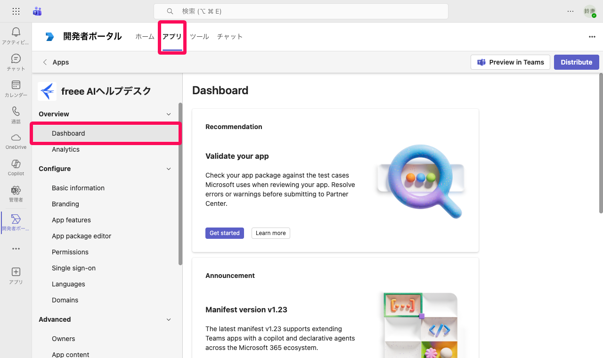Click Preview in Teams button
Screen dimensions: 603x358
tap(510, 62)
